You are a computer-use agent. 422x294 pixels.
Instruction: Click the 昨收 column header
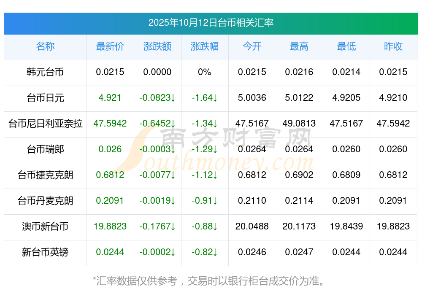tap(393, 46)
